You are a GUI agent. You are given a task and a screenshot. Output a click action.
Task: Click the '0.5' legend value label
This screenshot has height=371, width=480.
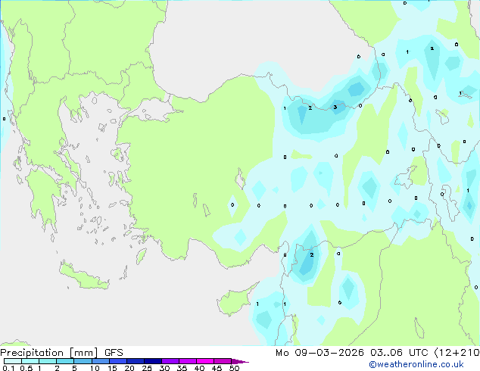coord(26,368)
